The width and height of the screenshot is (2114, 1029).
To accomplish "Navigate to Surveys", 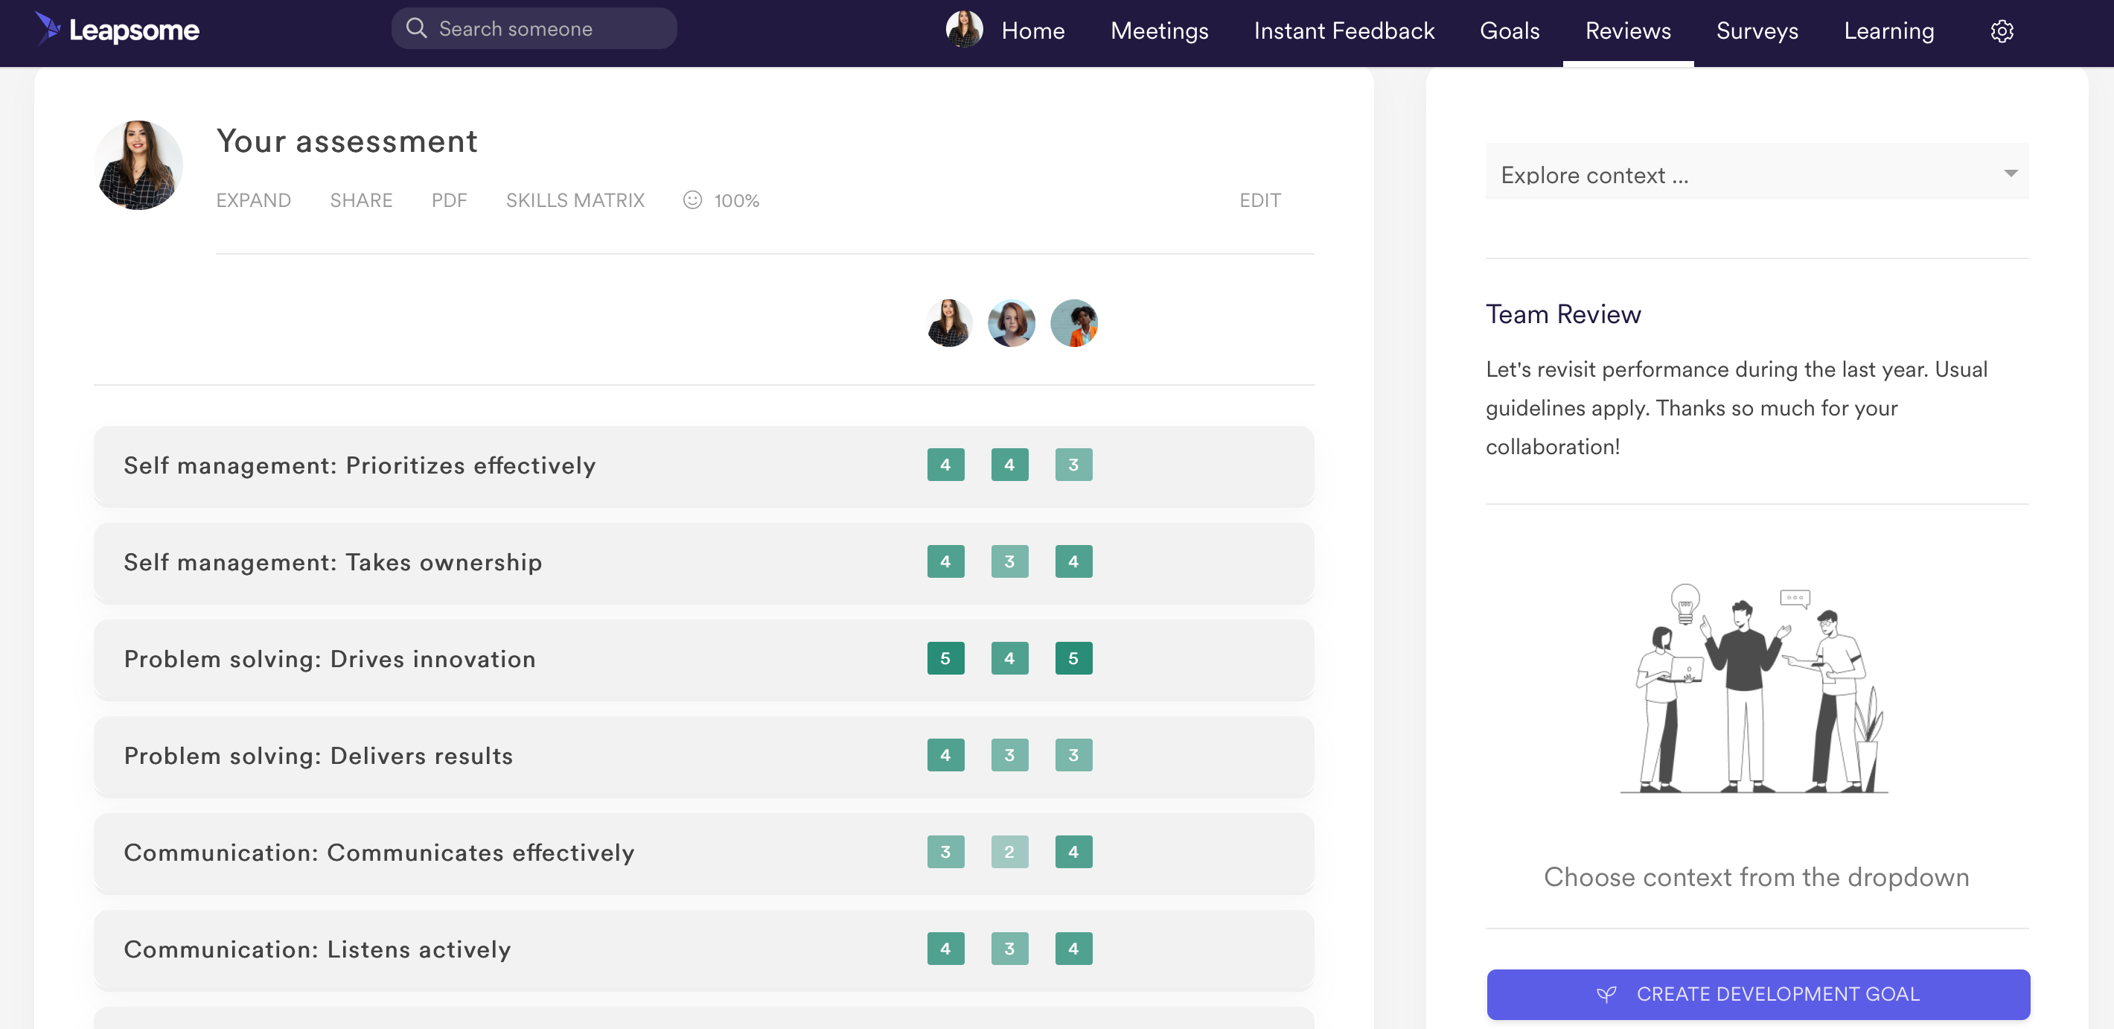I will 1757,31.
